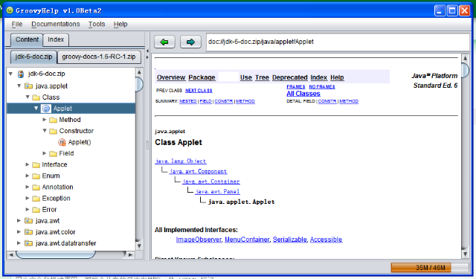Click the Applet class icon in tree

point(46,109)
